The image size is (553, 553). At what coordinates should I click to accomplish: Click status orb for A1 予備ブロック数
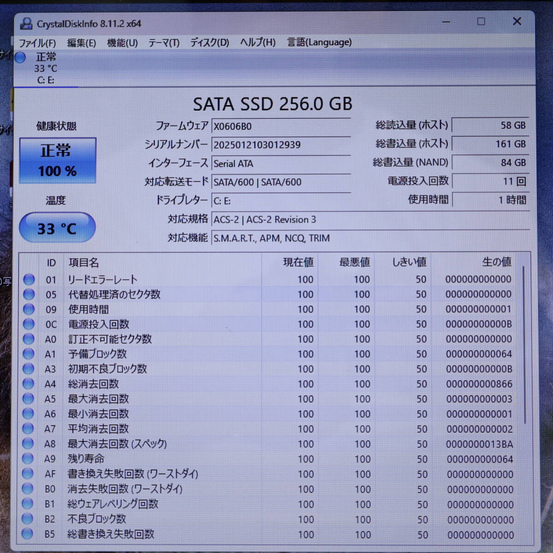[x=29, y=354]
